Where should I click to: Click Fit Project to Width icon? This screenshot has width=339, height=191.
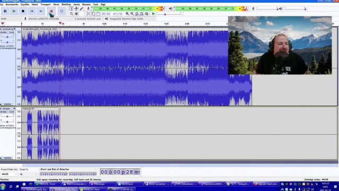point(142,14)
